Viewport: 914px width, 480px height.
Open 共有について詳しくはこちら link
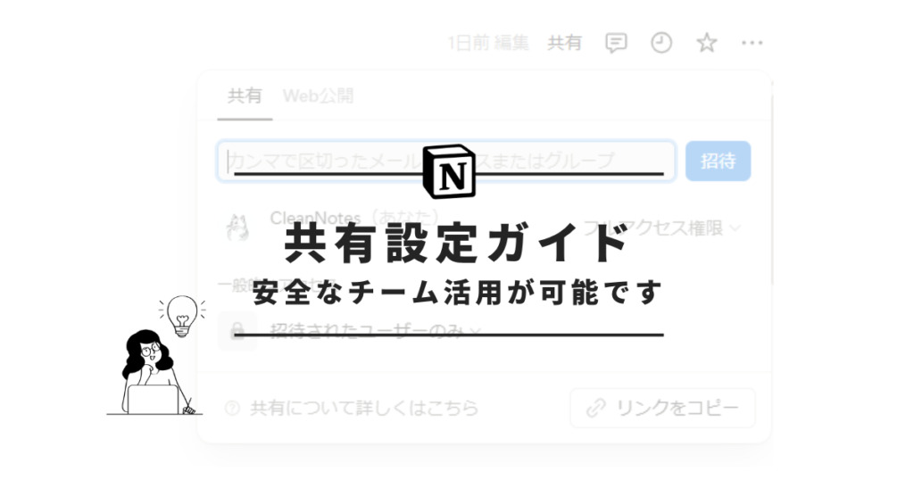[x=365, y=408]
